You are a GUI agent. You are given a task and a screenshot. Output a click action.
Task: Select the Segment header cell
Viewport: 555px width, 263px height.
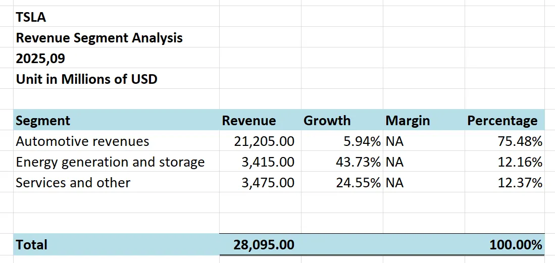[x=117, y=120]
